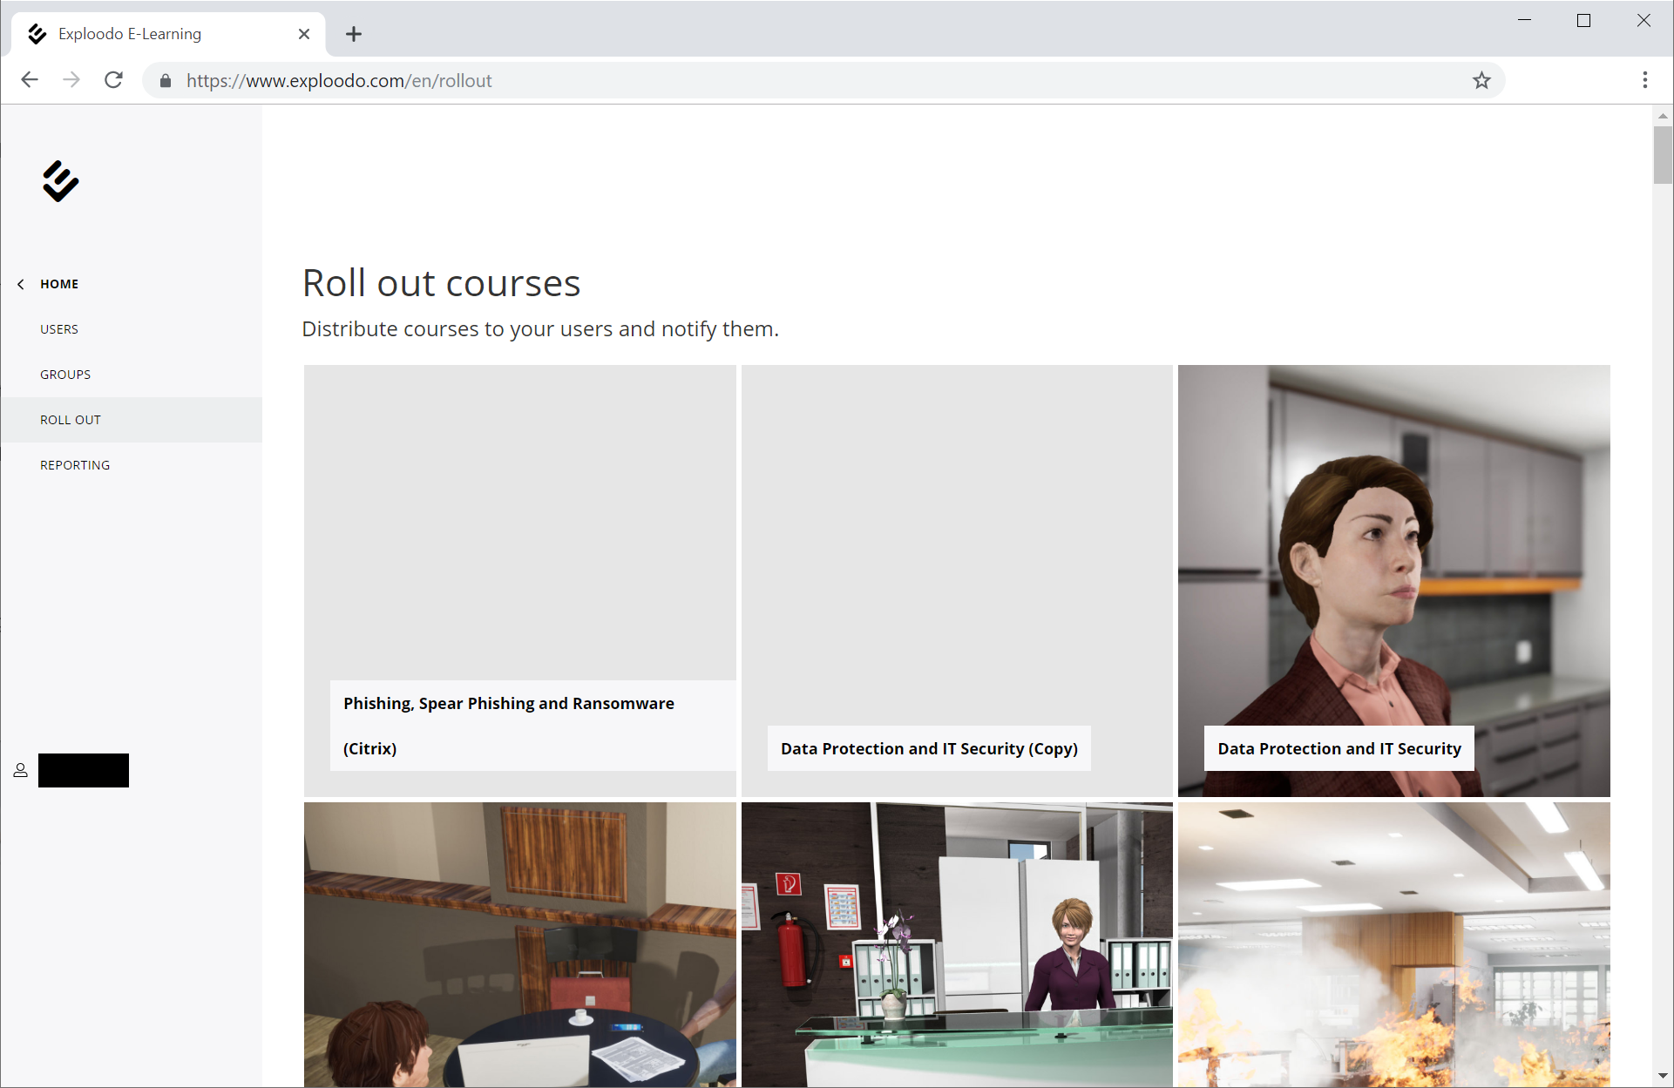1674x1088 pixels.
Task: Click the back chevron beside HOME
Action: click(21, 284)
